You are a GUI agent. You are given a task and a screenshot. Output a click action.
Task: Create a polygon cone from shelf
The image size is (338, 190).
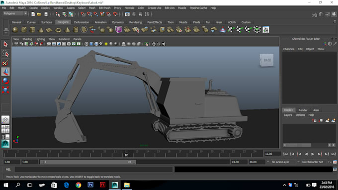pyautogui.click(x=41, y=29)
